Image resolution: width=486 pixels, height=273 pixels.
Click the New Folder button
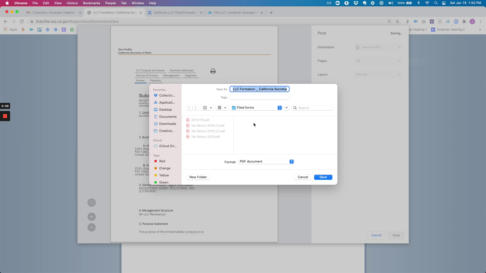(x=198, y=177)
